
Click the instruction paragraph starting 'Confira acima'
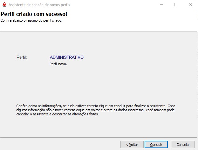pyautogui.click(x=96, y=110)
